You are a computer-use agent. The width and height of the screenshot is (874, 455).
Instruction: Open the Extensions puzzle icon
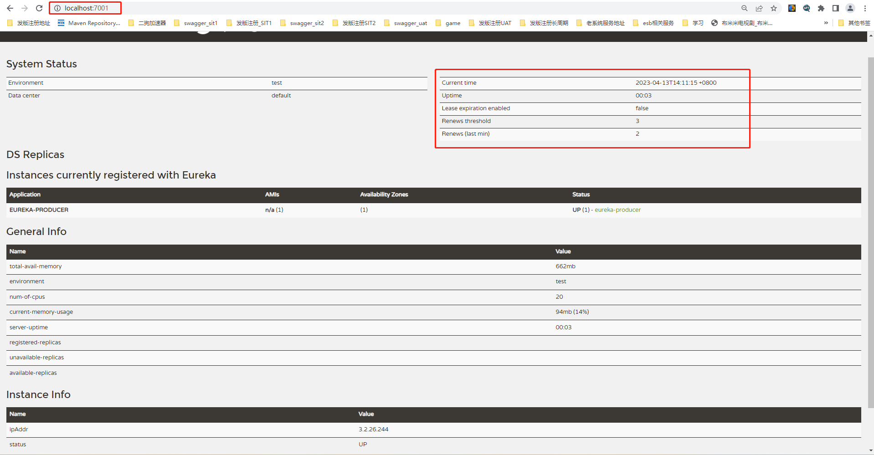click(821, 8)
